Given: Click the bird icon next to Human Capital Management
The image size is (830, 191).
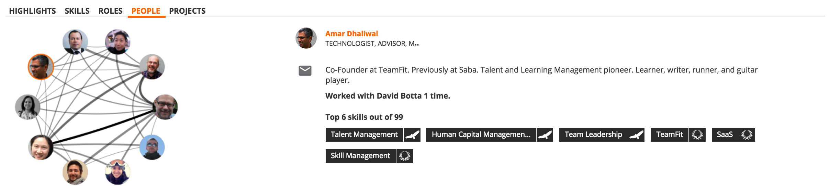Looking at the screenshot, I should (545, 135).
